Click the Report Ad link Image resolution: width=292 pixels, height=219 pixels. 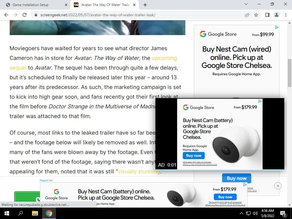tap(46, 180)
